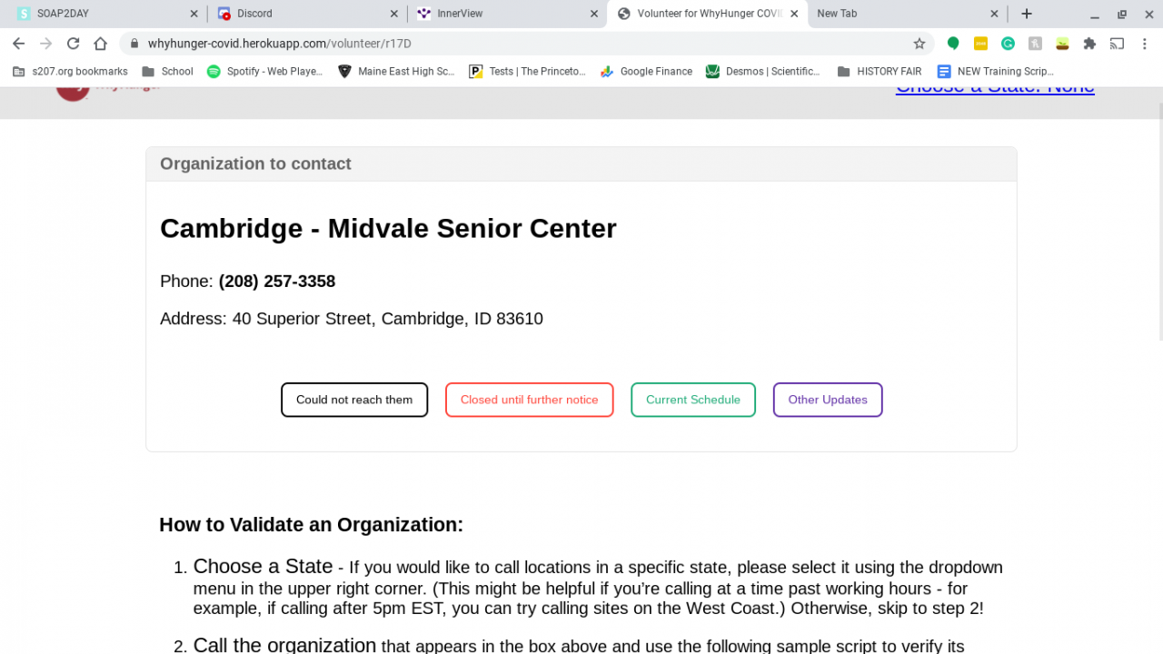Reload the page with the refresh icon

coord(74,43)
